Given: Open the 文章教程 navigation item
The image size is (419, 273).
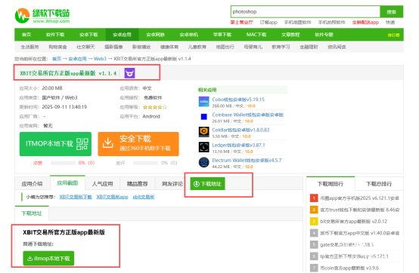Looking at the screenshot, I should coord(290,35).
